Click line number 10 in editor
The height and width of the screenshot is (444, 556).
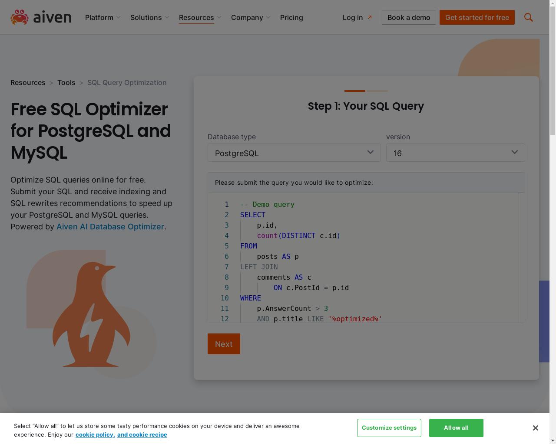pos(225,298)
